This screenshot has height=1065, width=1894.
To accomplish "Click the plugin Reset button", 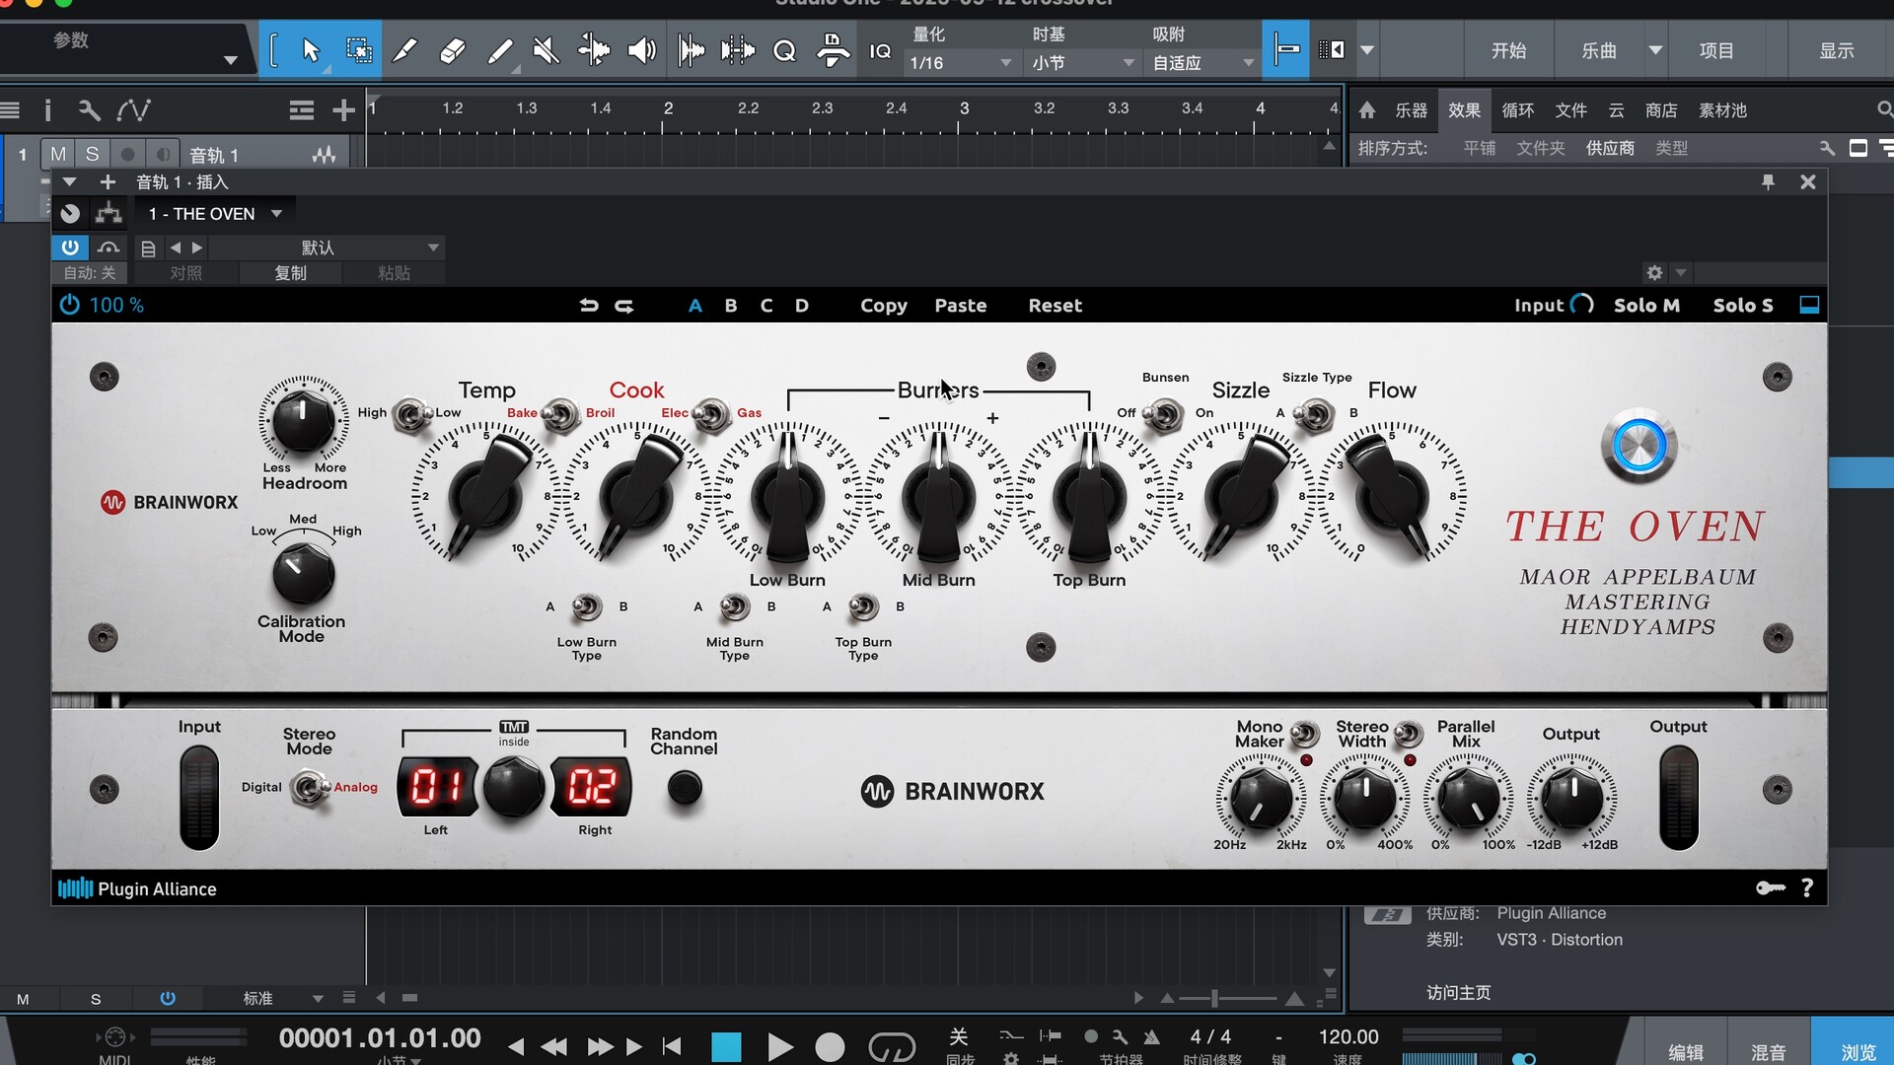I will [1055, 306].
